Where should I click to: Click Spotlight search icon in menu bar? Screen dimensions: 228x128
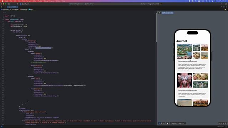tap(209, 1)
